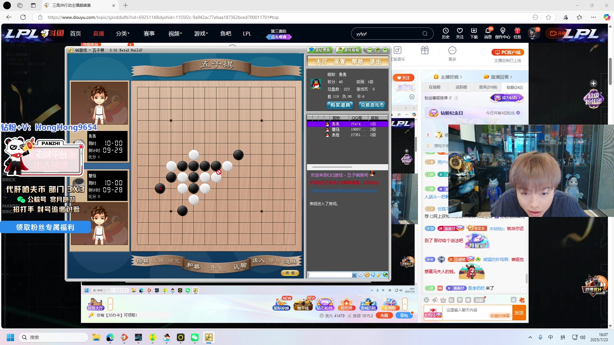Toggle the 粉 fan filter above chat input

451,300
